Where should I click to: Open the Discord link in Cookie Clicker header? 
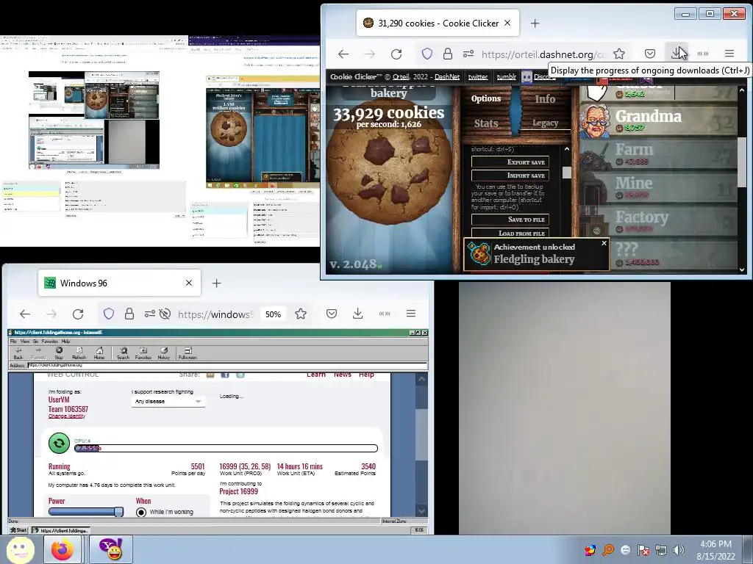[x=540, y=76]
